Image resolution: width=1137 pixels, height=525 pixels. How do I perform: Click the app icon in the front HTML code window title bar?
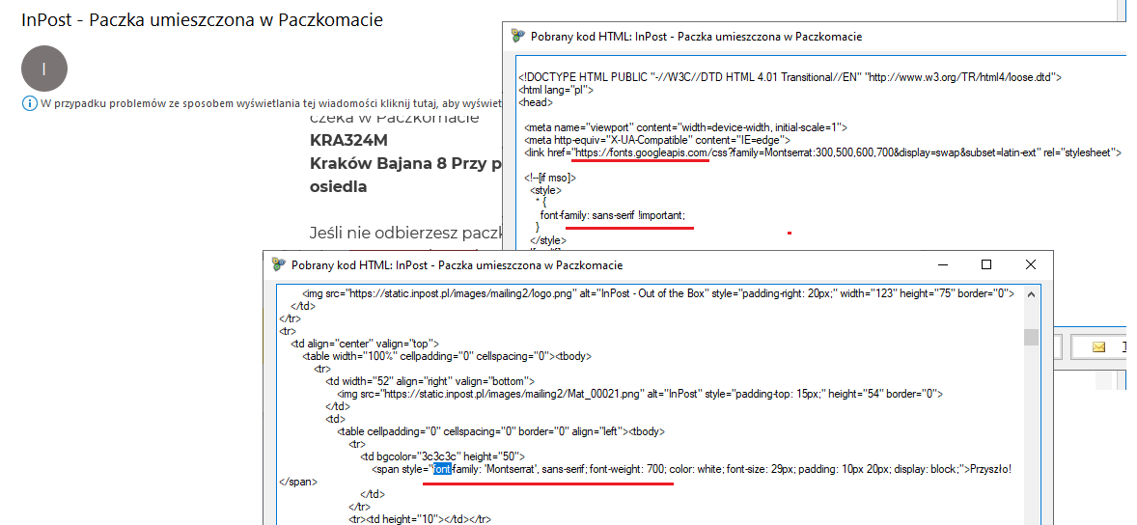tap(279, 265)
